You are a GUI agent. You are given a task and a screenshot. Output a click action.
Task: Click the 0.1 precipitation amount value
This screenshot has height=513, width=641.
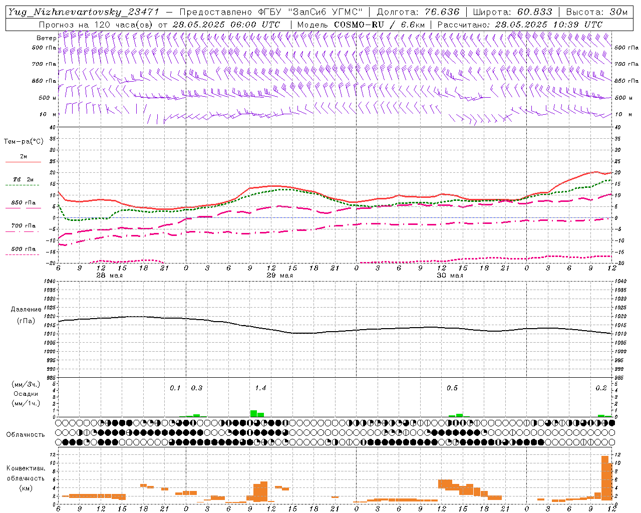pos(175,388)
